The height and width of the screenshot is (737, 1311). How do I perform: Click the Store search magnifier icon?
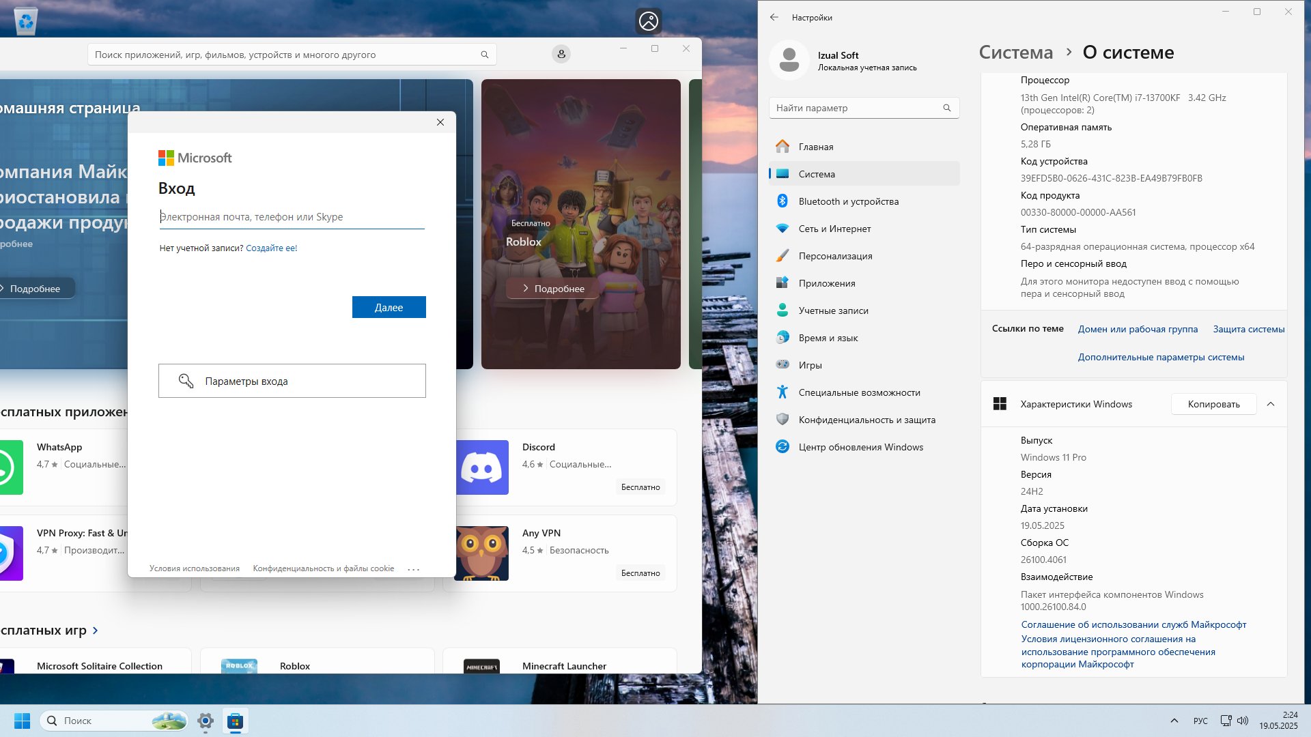pos(485,55)
